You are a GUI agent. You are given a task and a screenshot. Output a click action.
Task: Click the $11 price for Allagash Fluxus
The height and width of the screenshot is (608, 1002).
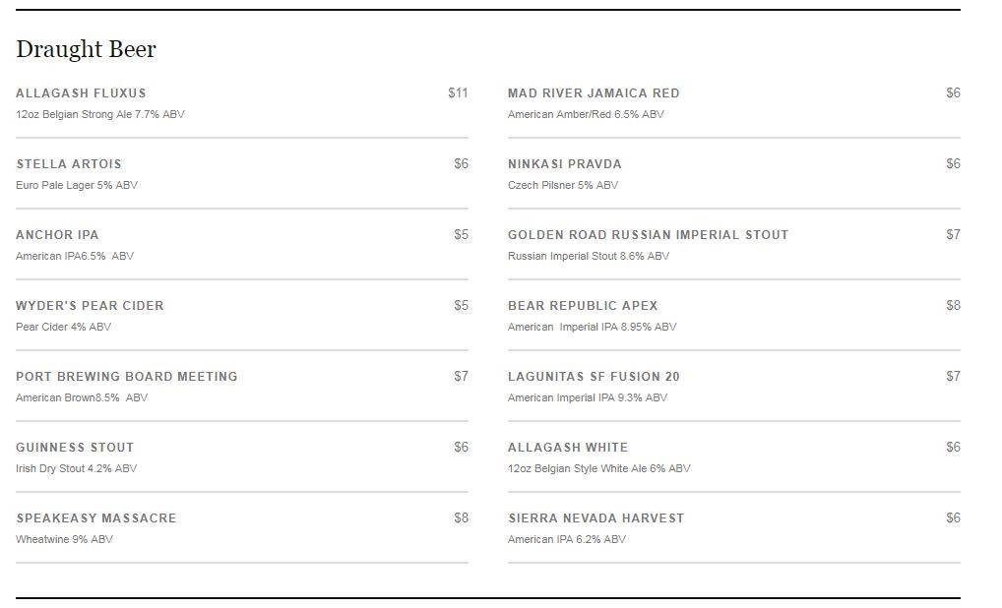(x=458, y=93)
